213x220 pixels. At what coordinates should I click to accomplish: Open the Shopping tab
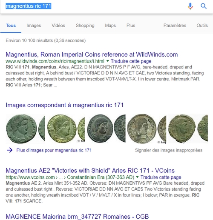point(85,26)
